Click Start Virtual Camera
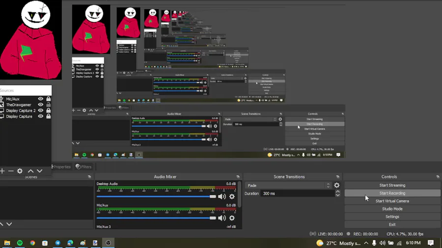Viewport: 442px width, 248px height. tap(392, 201)
